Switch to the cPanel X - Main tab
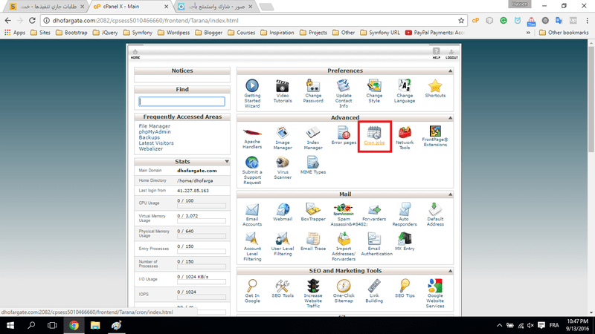595x334 pixels. [131, 7]
